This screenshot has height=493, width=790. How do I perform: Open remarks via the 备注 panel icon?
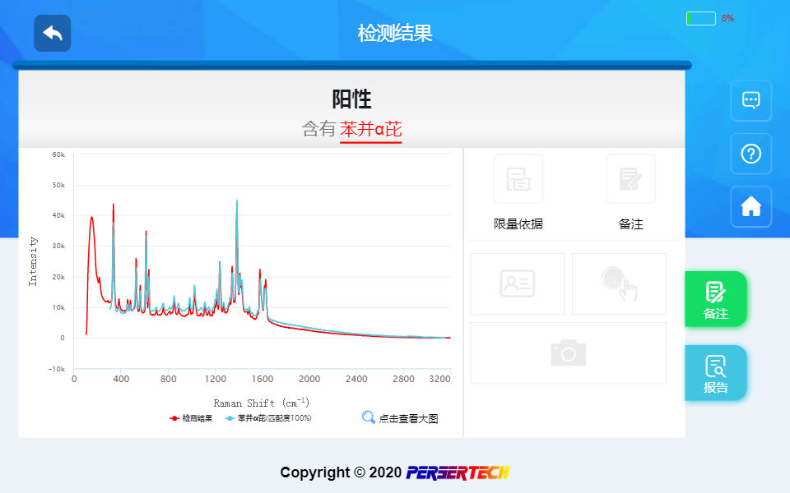click(630, 178)
